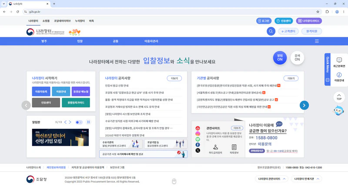Click the 이용안내 button under 시작하기

pos(61,91)
